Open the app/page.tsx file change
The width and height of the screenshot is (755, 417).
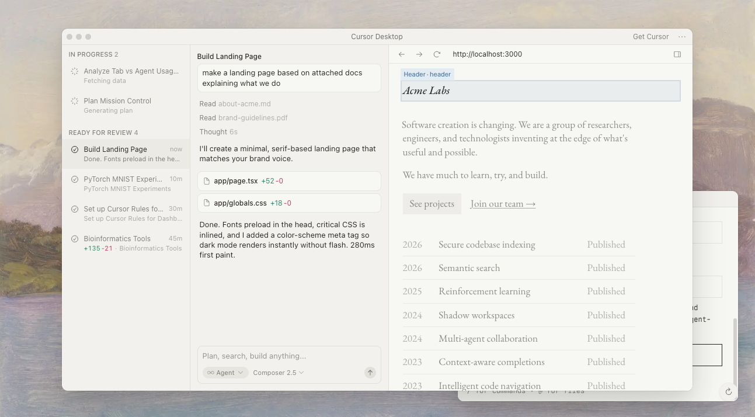[x=289, y=181]
